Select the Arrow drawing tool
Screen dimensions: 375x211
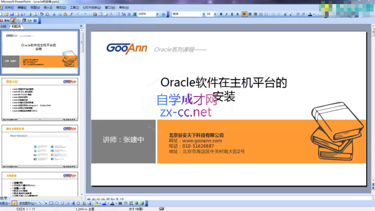[45, 203]
